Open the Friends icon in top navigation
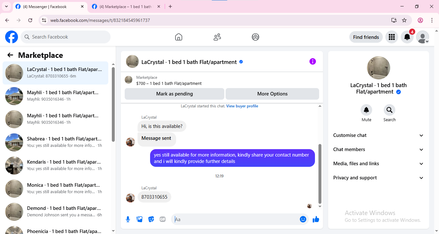 point(217,37)
